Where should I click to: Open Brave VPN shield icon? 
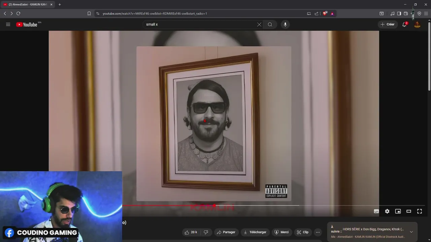[419, 13]
